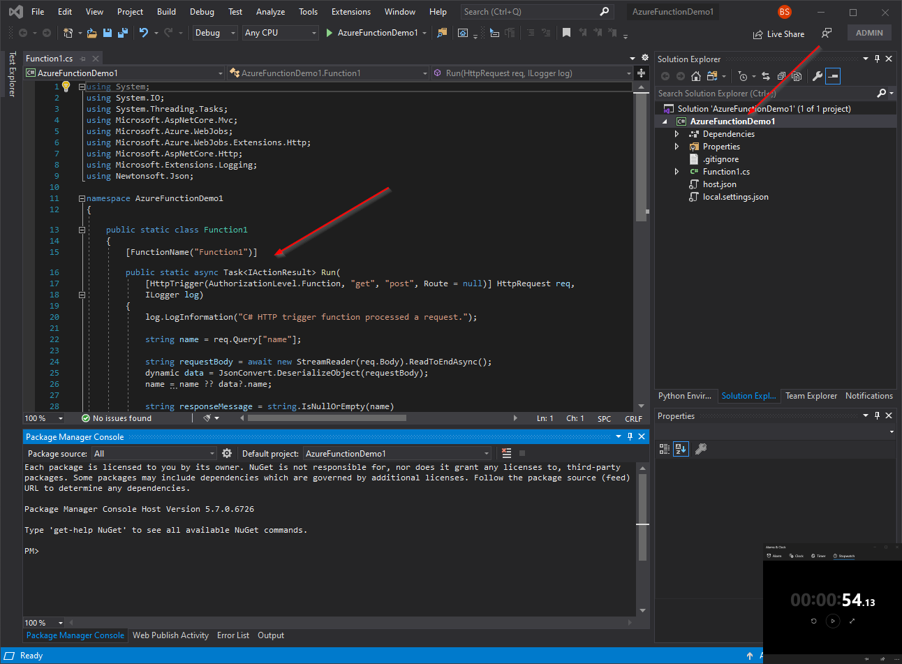902x664 pixels.
Task: Click Collapse All in Solution Explorer toolbar
Action: pyautogui.click(x=781, y=76)
